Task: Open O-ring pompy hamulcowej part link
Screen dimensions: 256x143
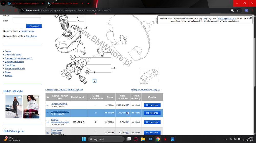Action: [57, 131]
